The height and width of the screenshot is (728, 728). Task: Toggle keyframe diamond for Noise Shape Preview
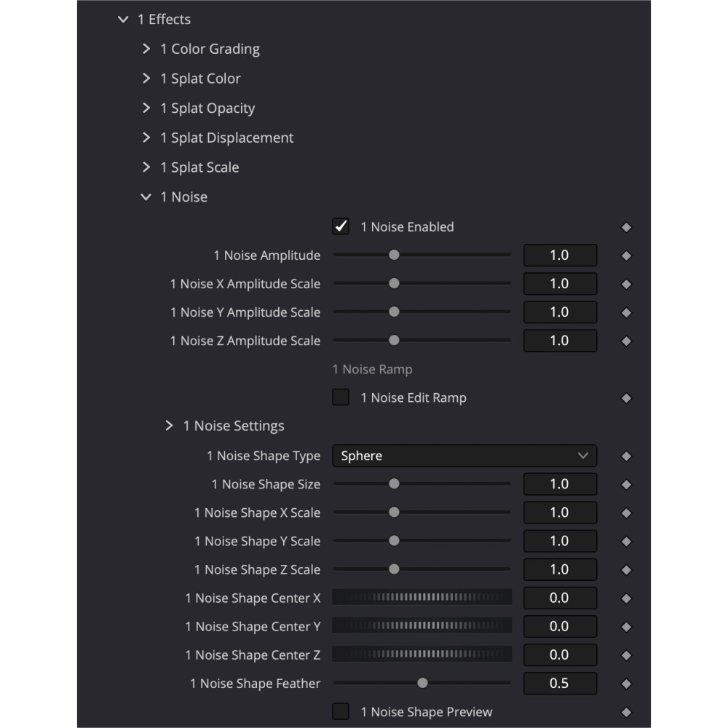tap(626, 712)
